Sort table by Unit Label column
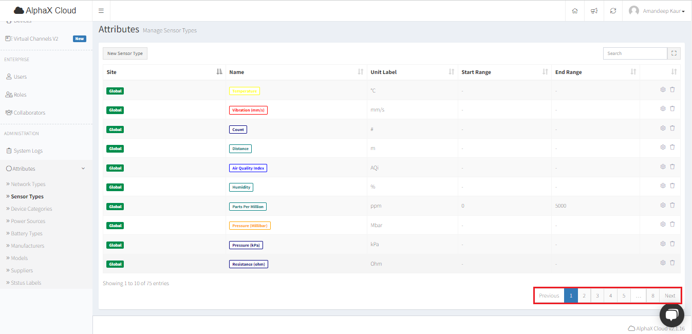The image size is (692, 334). click(x=412, y=72)
